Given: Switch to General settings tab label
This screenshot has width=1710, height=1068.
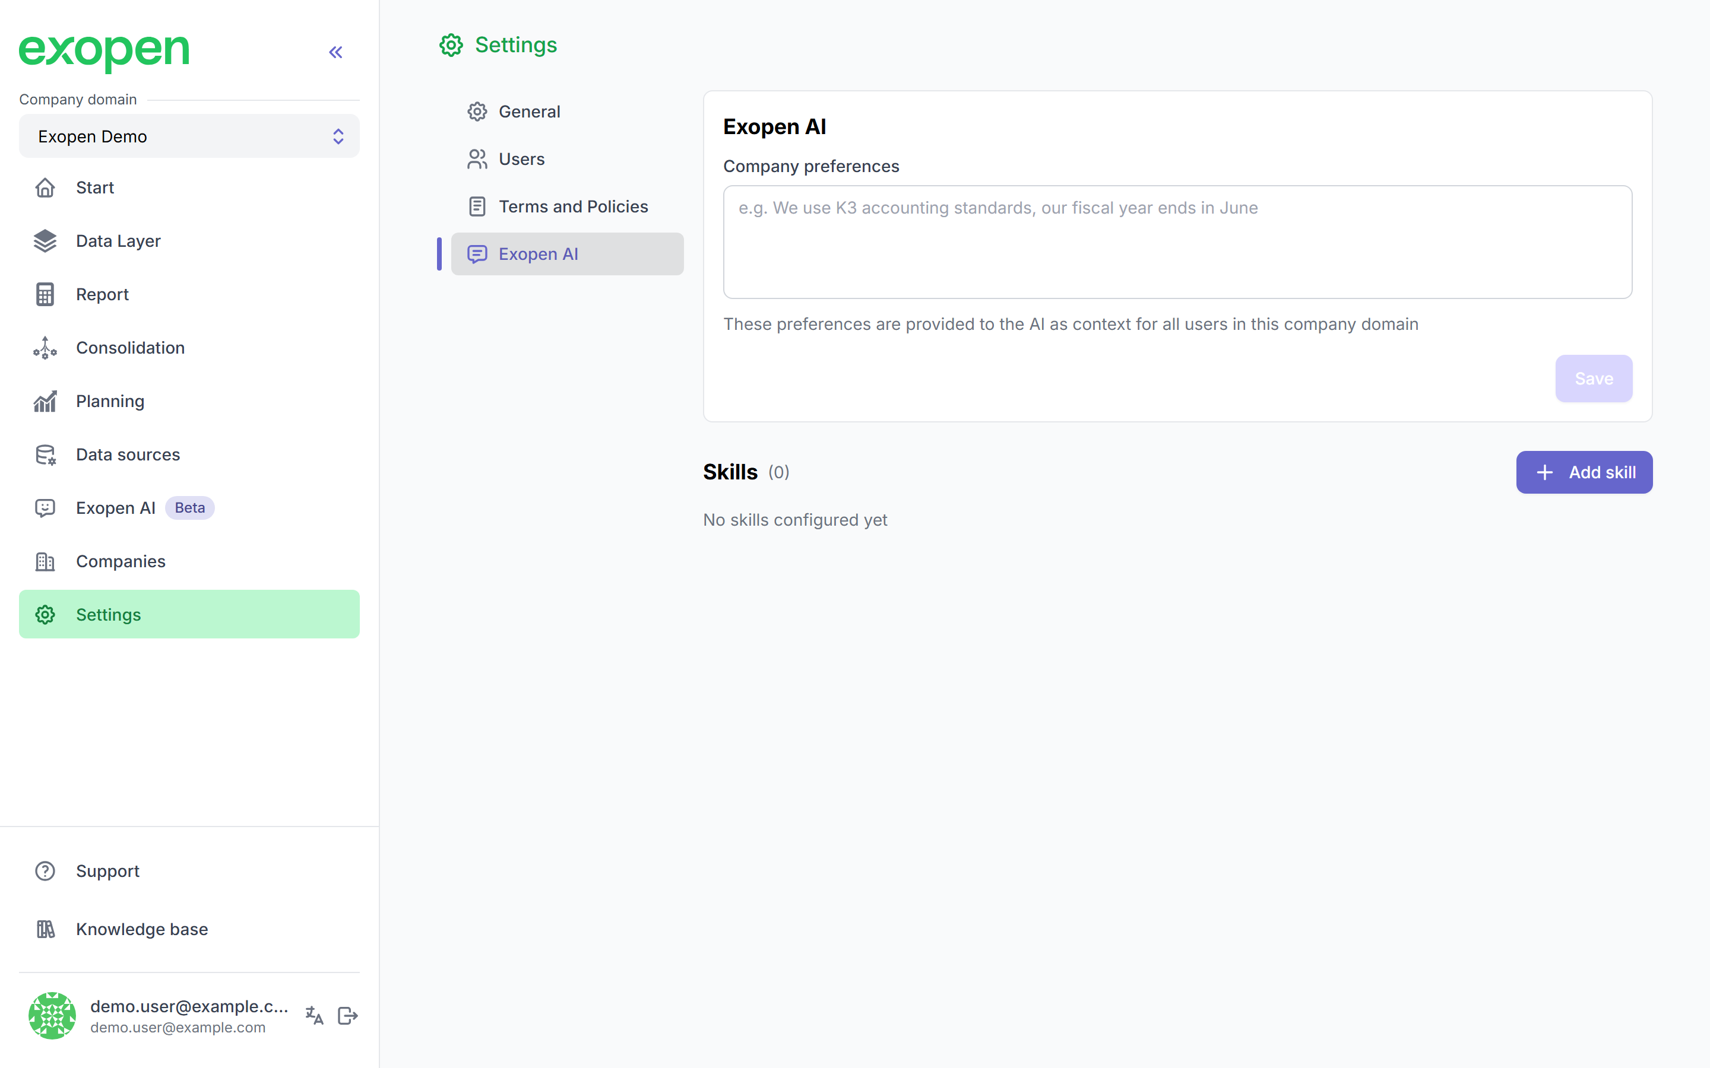Looking at the screenshot, I should click(x=529, y=112).
